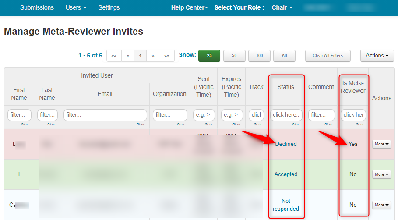Show 50 invites per page
Screen dimensions: 398x220
234,56
